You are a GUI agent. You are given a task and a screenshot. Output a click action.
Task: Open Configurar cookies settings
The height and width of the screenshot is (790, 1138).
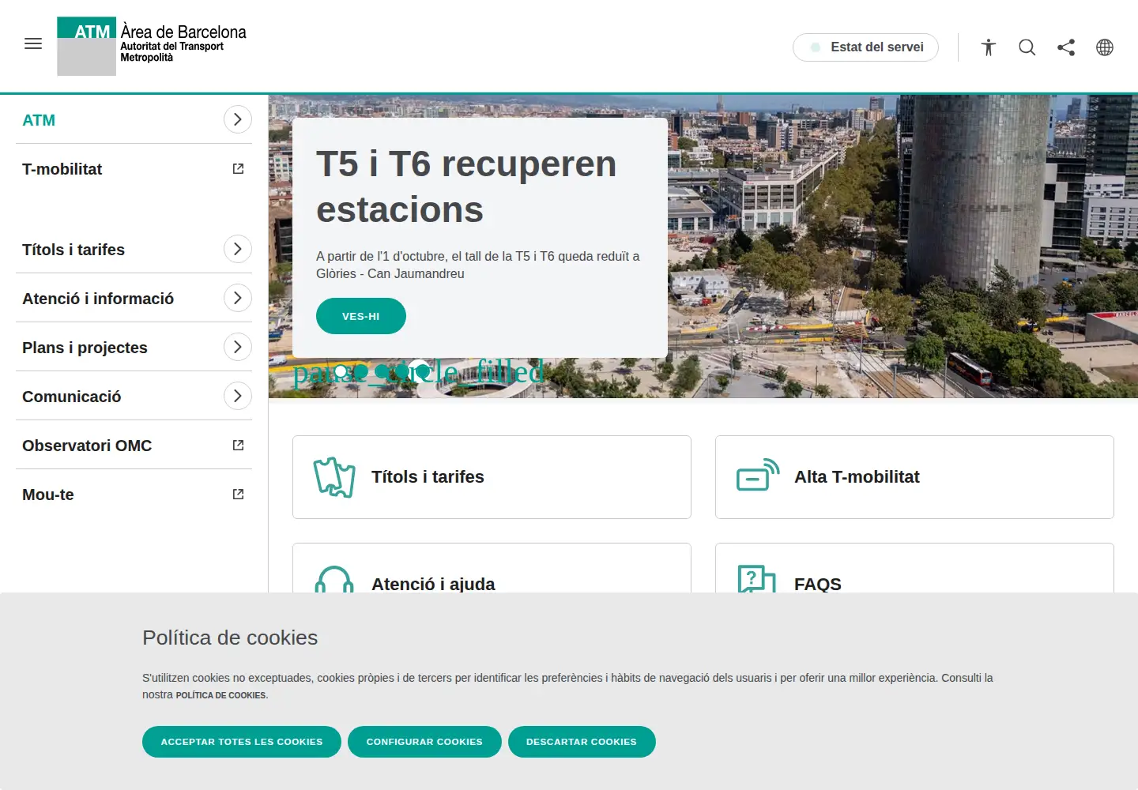[424, 742]
